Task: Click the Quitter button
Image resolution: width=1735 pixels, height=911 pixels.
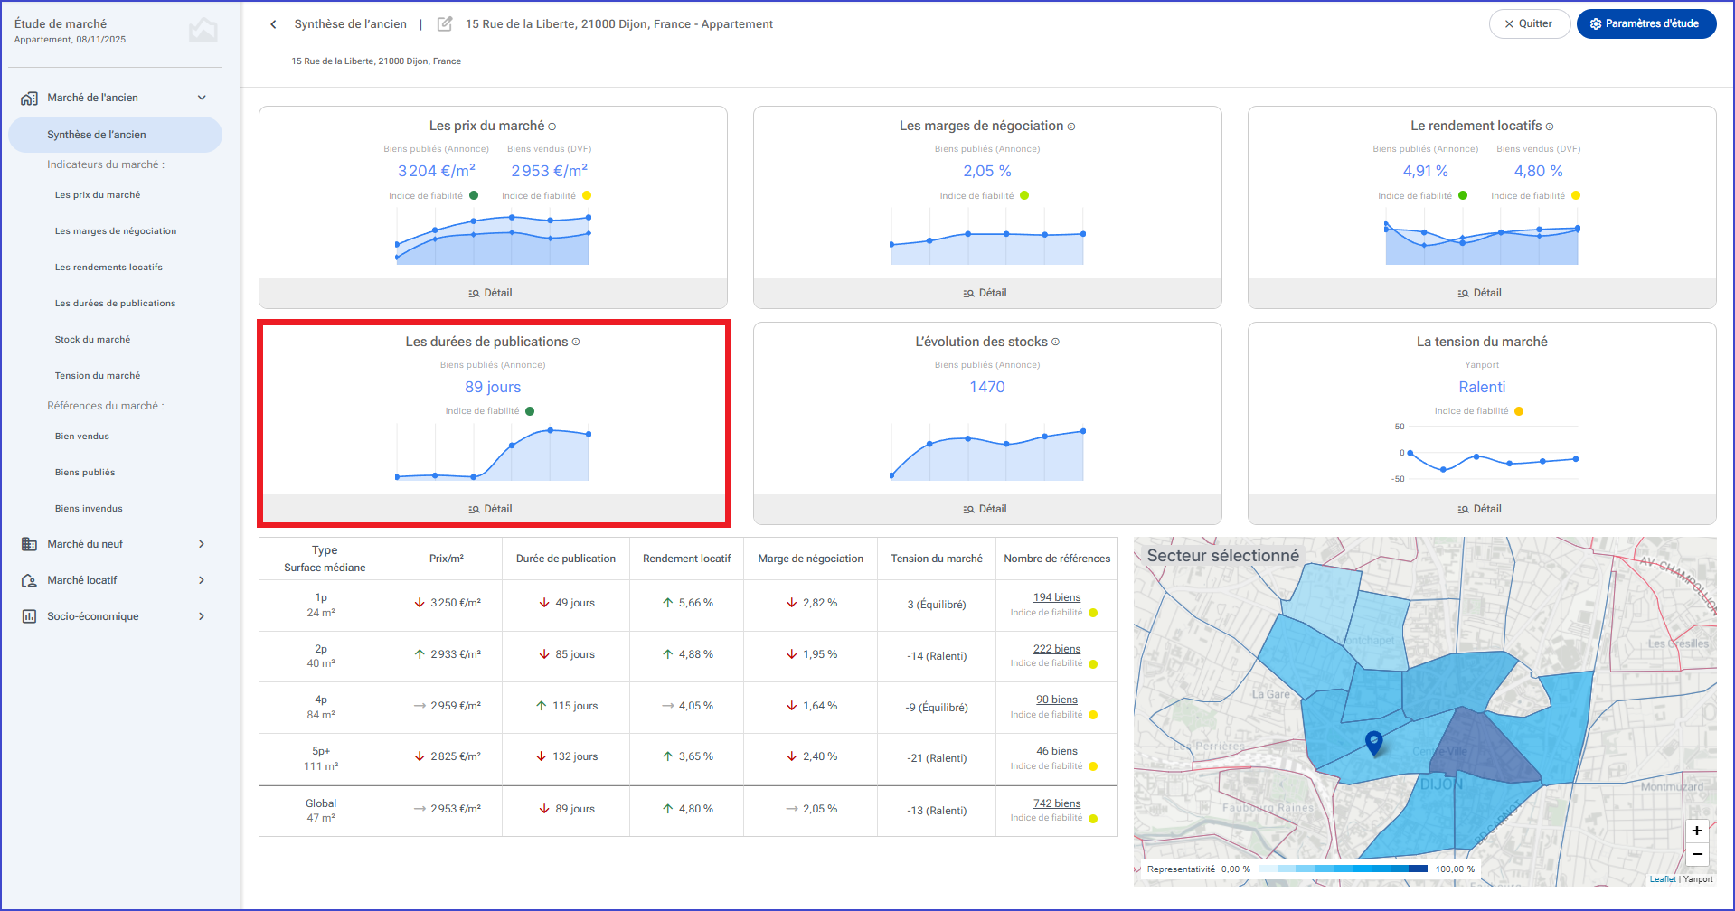Action: (1529, 24)
